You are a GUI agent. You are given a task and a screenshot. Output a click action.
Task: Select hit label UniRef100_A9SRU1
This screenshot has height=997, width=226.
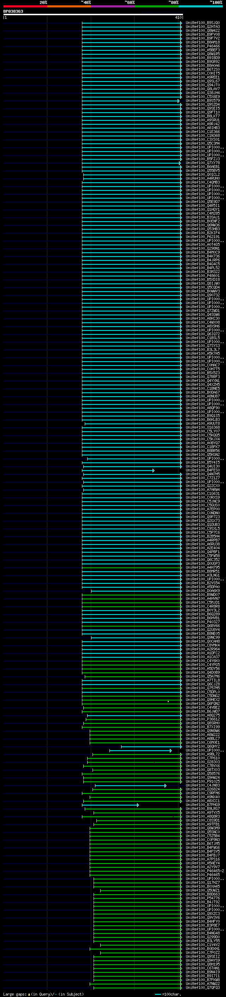point(203,120)
